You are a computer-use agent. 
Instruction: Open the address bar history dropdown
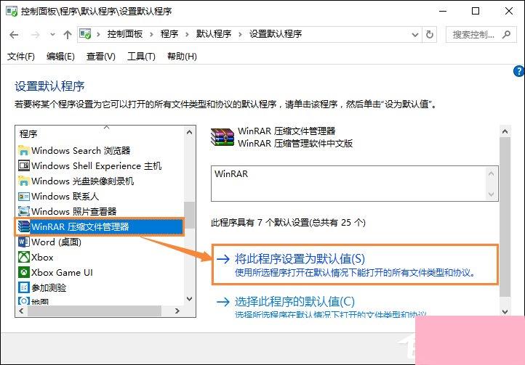[x=415, y=34]
